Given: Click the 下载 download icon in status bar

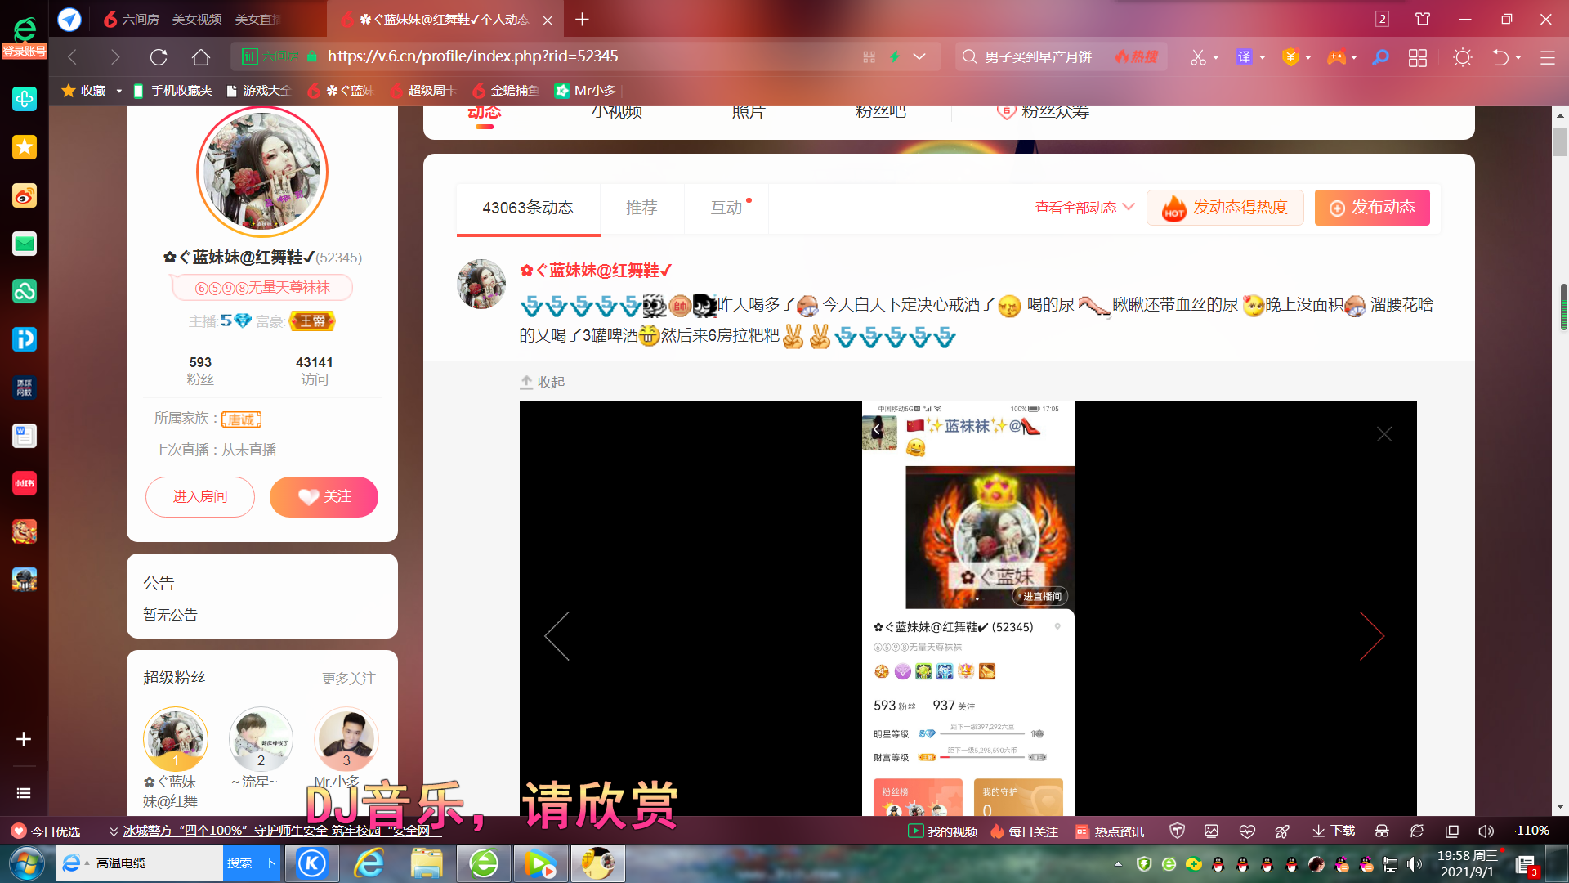Looking at the screenshot, I should tap(1332, 831).
